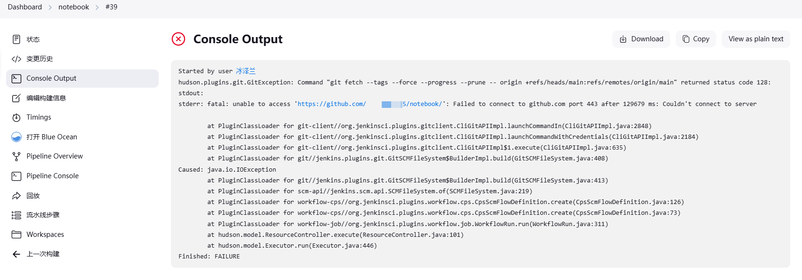Go to previous build 上一次构建
The width and height of the screenshot is (802, 280).
[x=43, y=254]
